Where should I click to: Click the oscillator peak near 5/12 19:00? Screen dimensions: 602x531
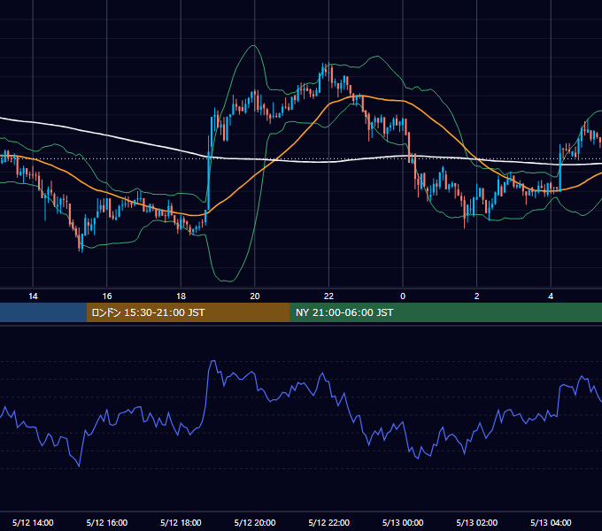coord(212,361)
